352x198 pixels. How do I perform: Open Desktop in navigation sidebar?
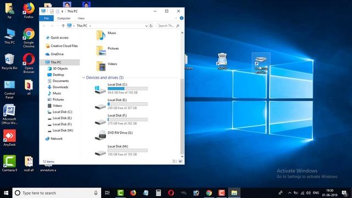point(56,75)
